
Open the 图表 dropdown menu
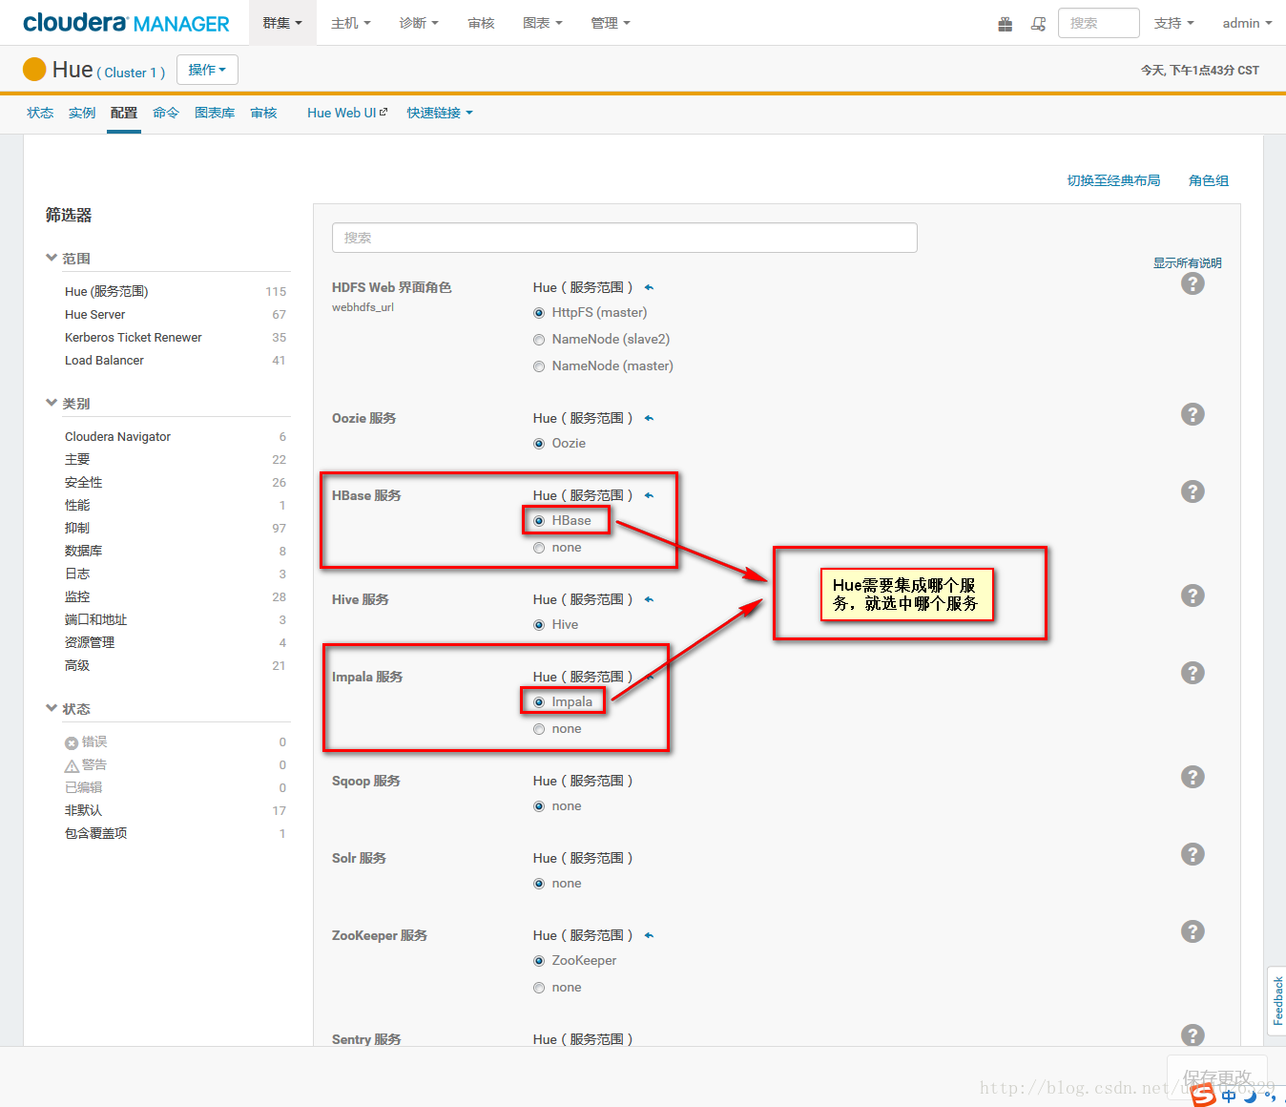coord(543,23)
